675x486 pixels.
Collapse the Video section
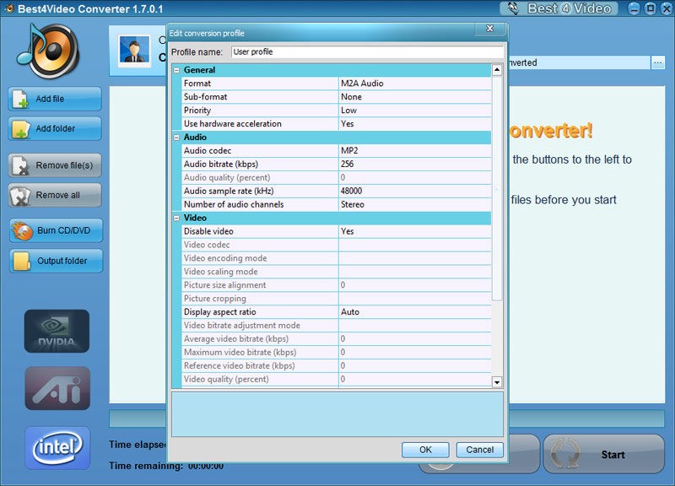(x=176, y=218)
